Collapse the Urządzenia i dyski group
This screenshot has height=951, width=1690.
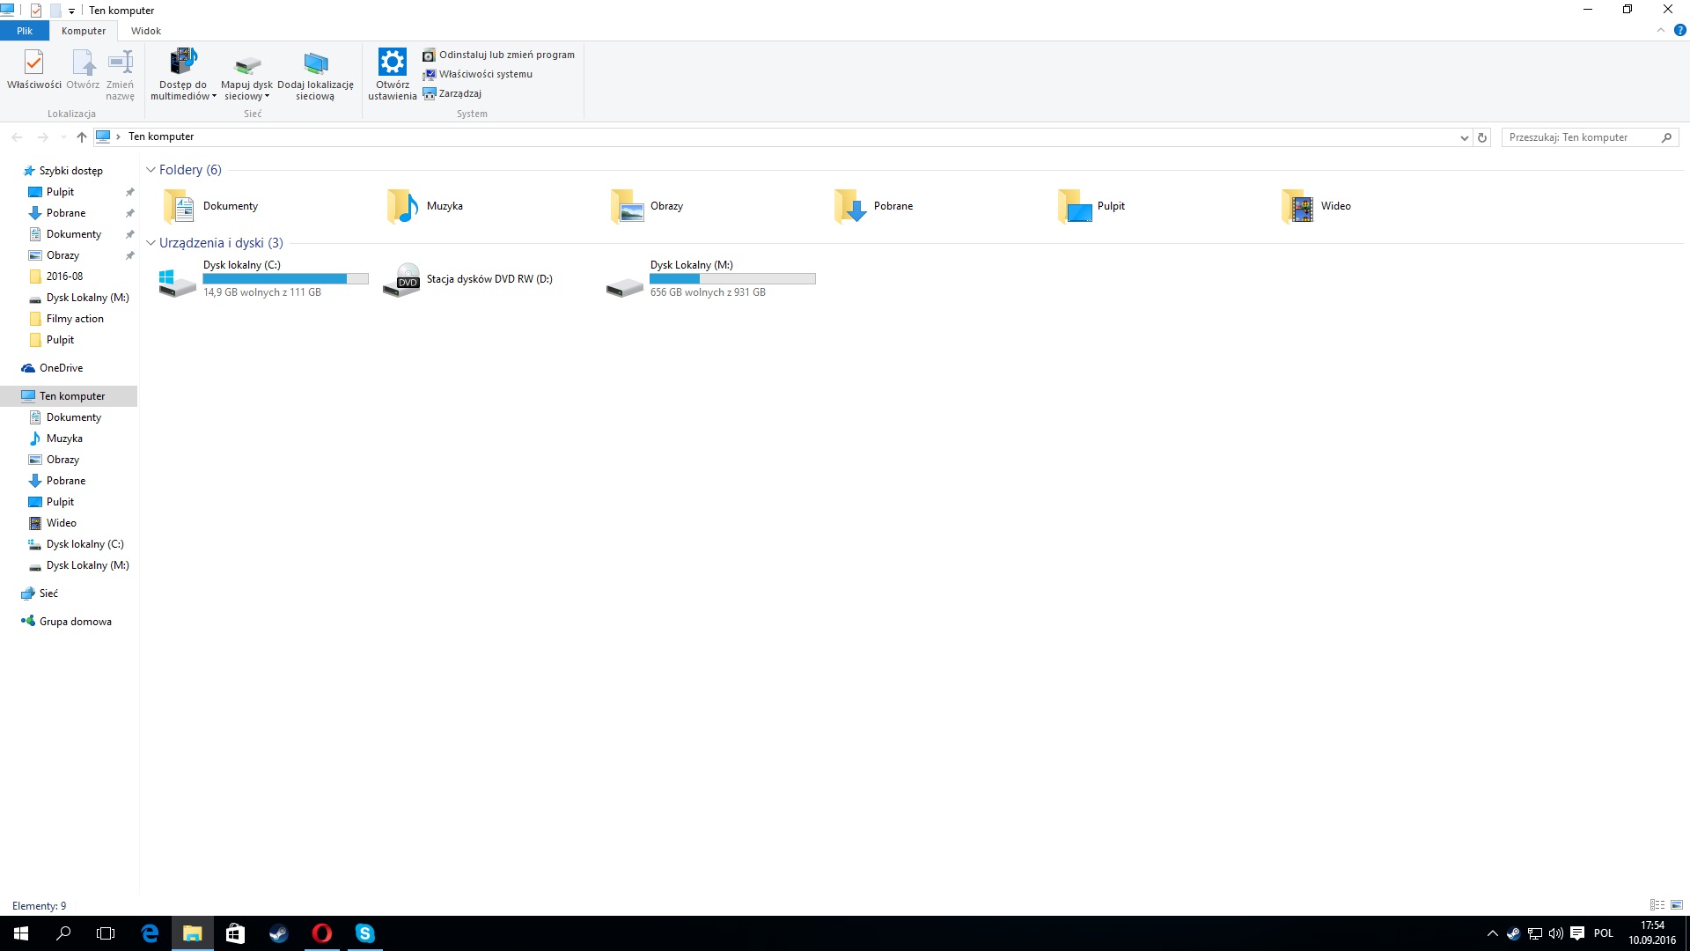click(151, 243)
